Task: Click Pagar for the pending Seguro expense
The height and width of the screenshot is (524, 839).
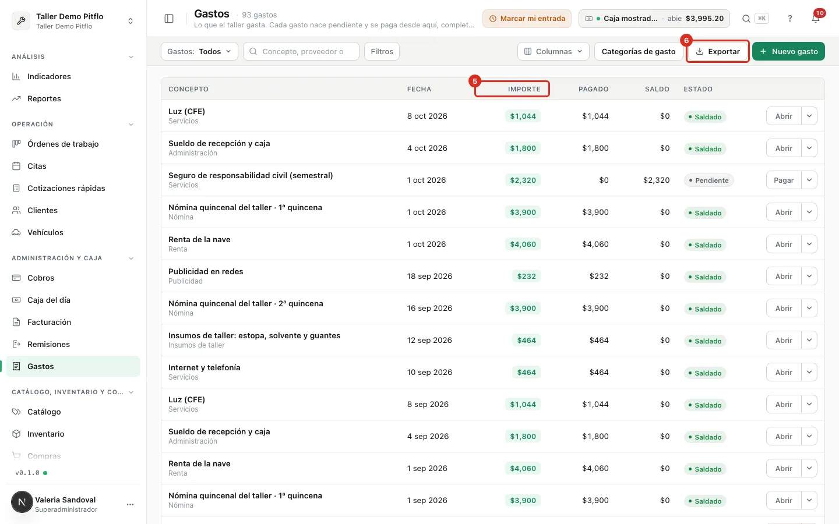Action: click(x=784, y=180)
